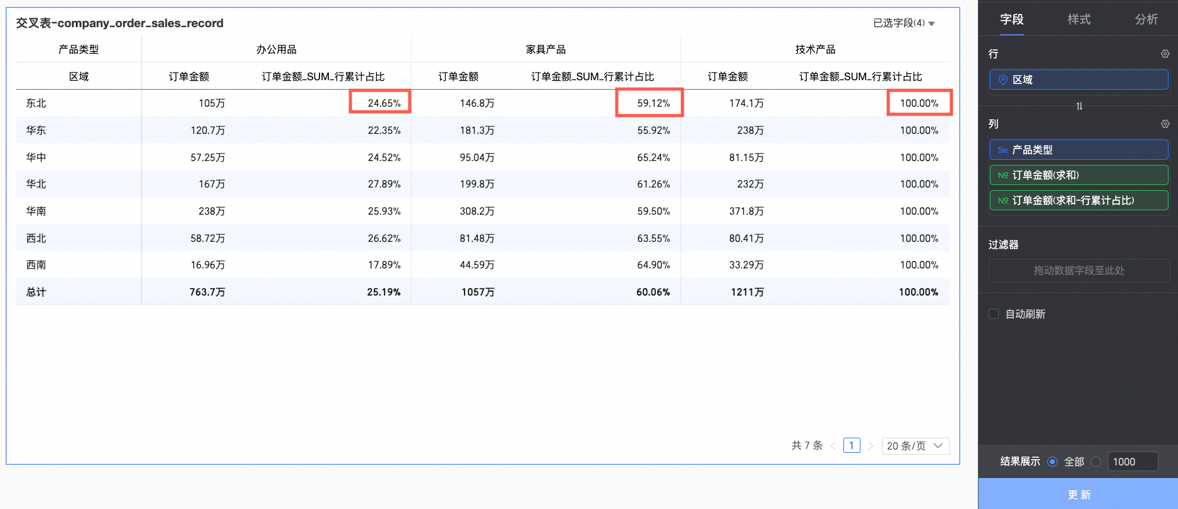Click the 27.89% cell in 华北 row
This screenshot has width=1178, height=509.
[x=384, y=184]
